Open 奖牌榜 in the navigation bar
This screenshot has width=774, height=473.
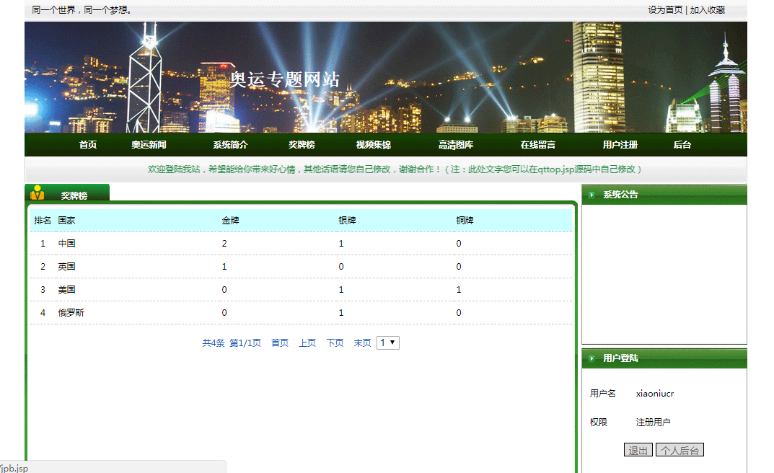pyautogui.click(x=302, y=144)
